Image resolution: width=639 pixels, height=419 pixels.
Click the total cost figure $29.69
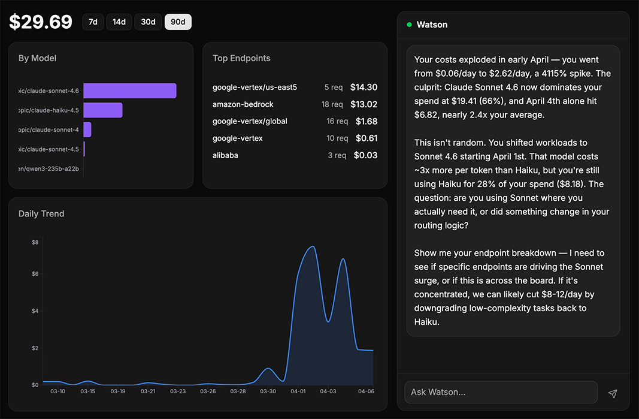pos(40,21)
